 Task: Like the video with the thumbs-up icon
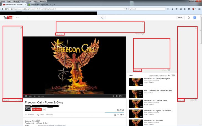[115, 115]
